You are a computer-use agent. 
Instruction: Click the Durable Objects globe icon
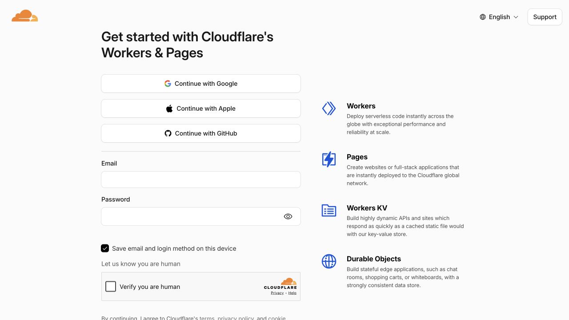coord(329,261)
